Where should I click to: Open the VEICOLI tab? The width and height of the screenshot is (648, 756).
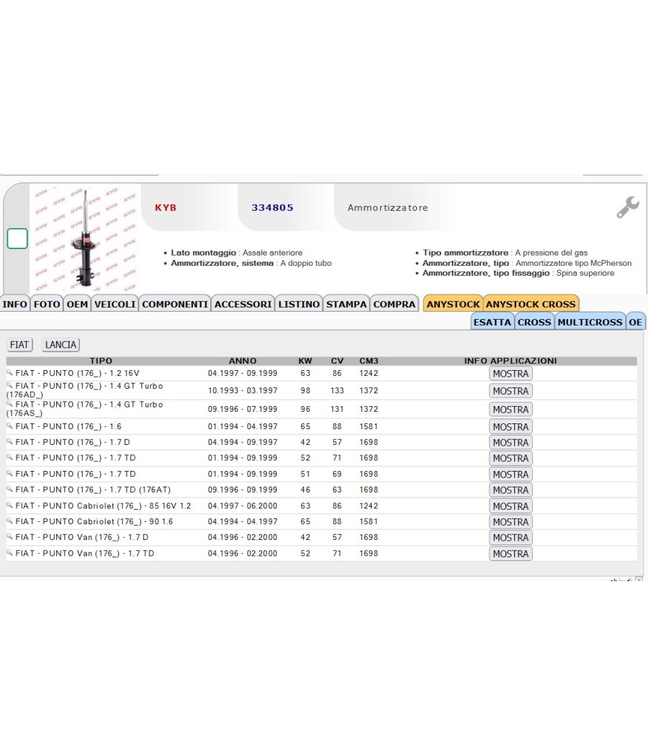coord(115,304)
